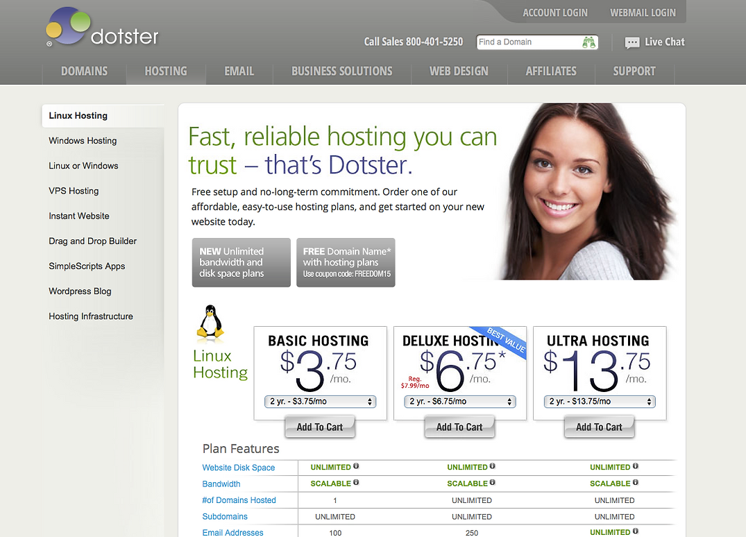Screen dimensions: 746x537
Task: Click UNLIMITED subdomains for the Basic plan
Action: 335,517
